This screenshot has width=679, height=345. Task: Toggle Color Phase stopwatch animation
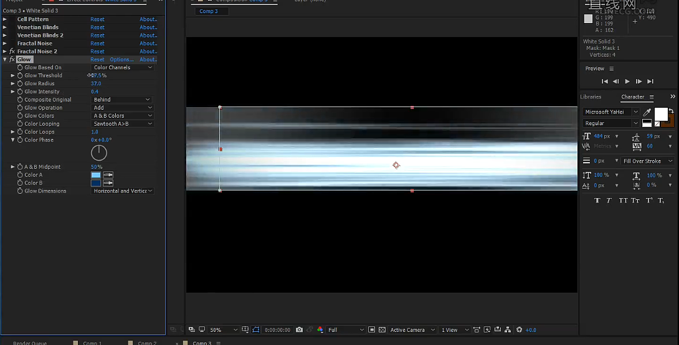click(20, 140)
